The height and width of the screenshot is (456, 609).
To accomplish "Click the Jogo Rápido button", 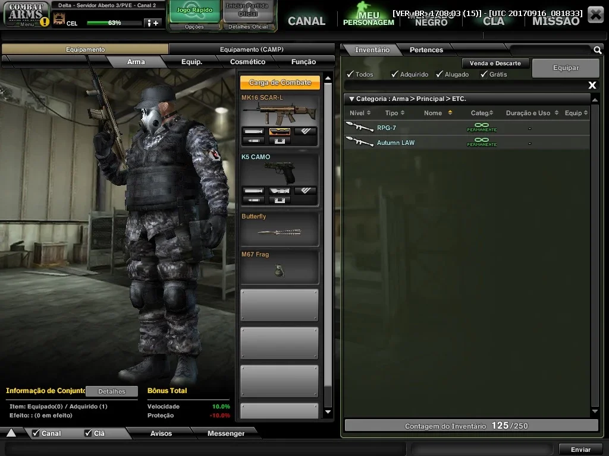I will [194, 11].
